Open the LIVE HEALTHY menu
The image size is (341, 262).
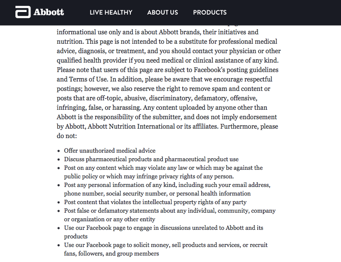[x=111, y=12]
